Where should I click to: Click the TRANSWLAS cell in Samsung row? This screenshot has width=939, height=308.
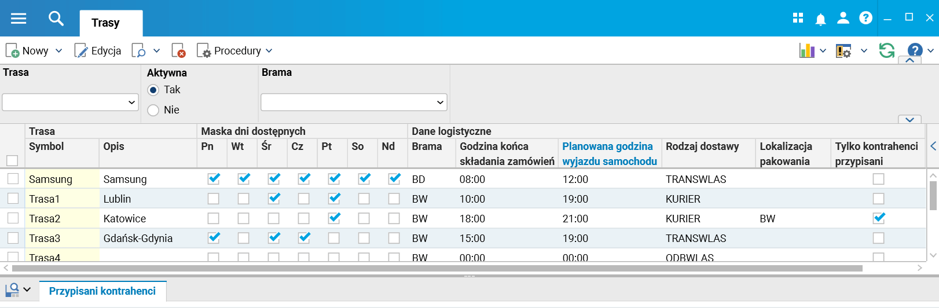click(x=709, y=179)
